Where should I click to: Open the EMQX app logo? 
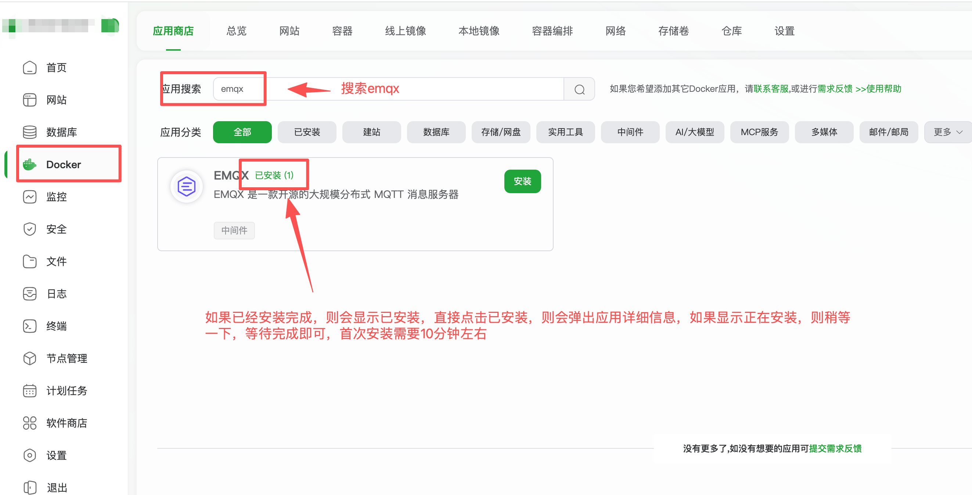(186, 186)
